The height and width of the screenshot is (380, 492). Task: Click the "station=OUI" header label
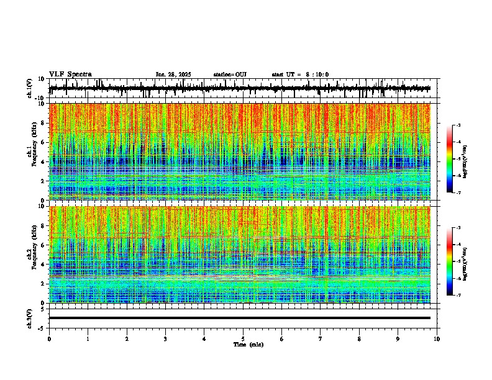click(230, 75)
